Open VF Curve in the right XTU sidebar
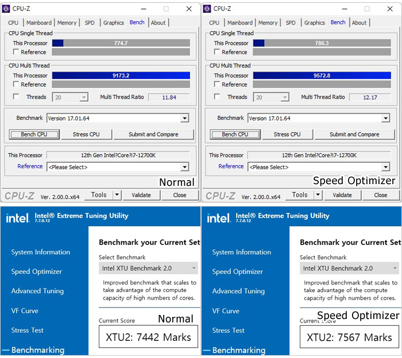The image size is (402, 358). [x=226, y=311]
